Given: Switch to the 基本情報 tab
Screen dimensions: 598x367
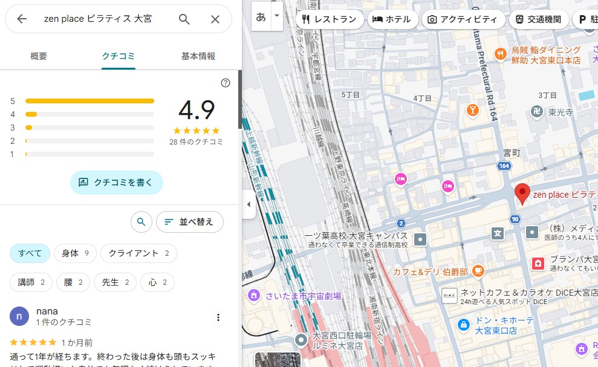Looking at the screenshot, I should point(198,56).
